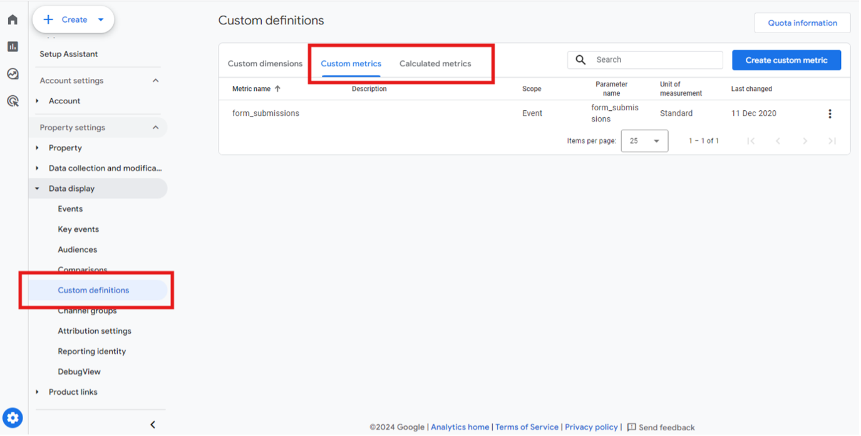Sort by Metric name arrow
861x436 pixels.
click(x=277, y=89)
